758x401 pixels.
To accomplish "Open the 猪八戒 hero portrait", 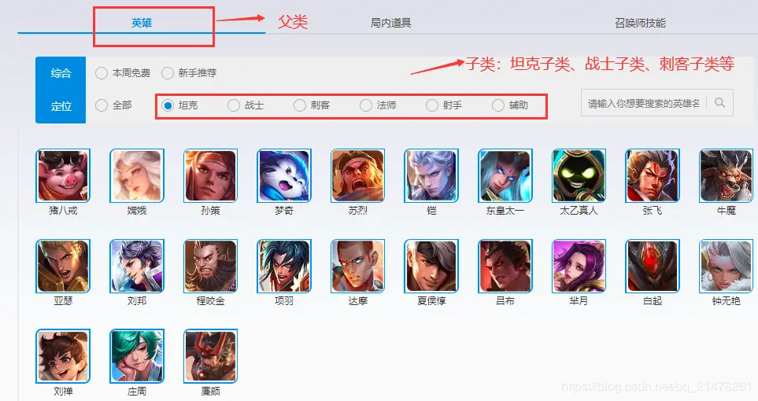I will 63,175.
